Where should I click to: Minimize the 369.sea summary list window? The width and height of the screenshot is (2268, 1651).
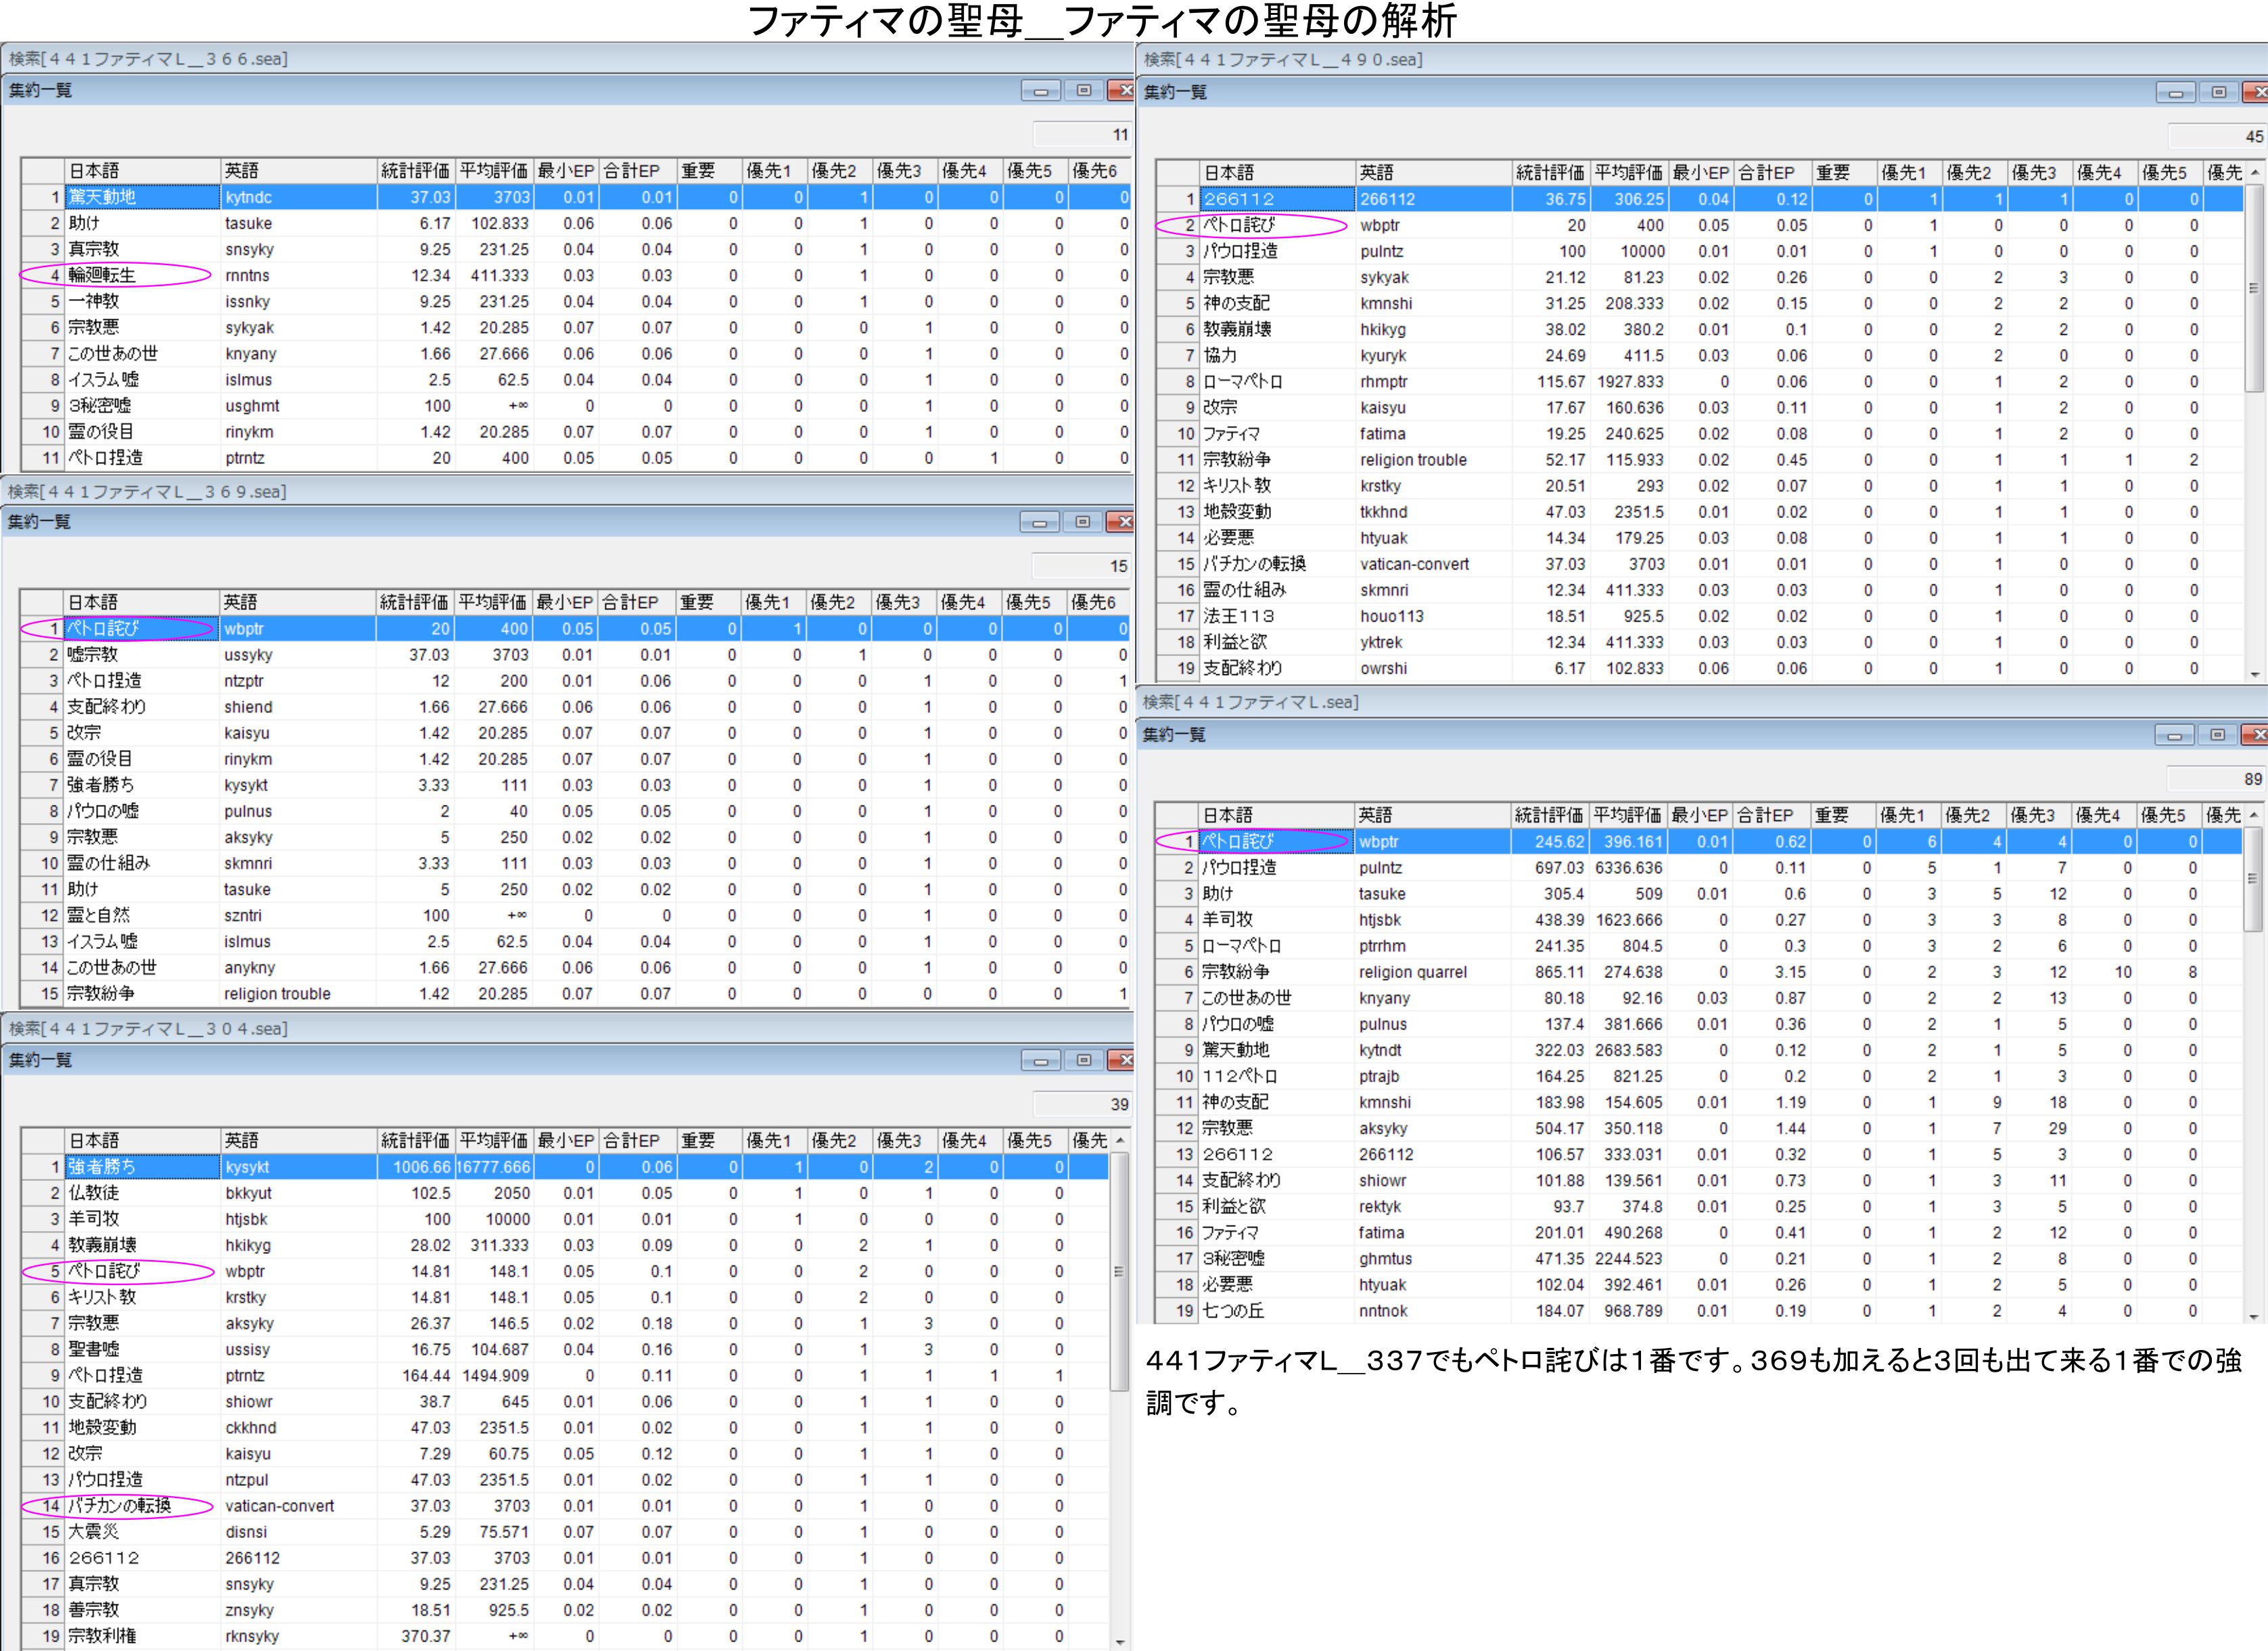pyautogui.click(x=1039, y=522)
